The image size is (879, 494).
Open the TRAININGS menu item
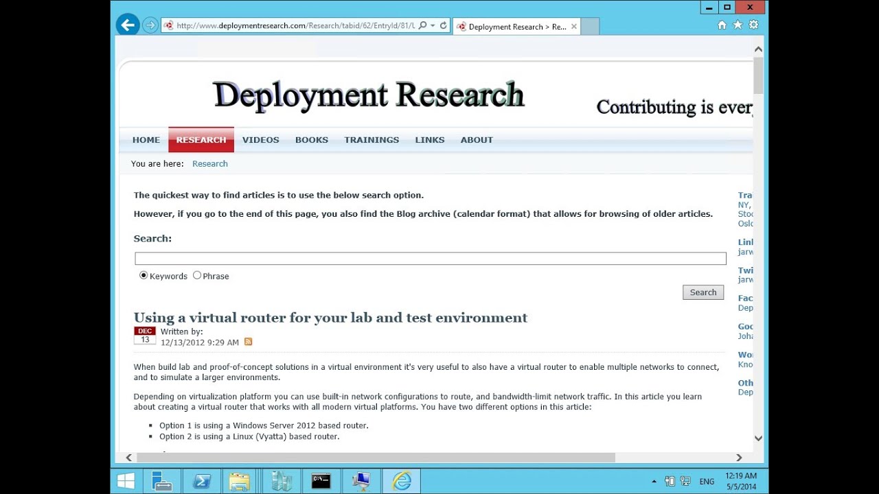click(372, 140)
